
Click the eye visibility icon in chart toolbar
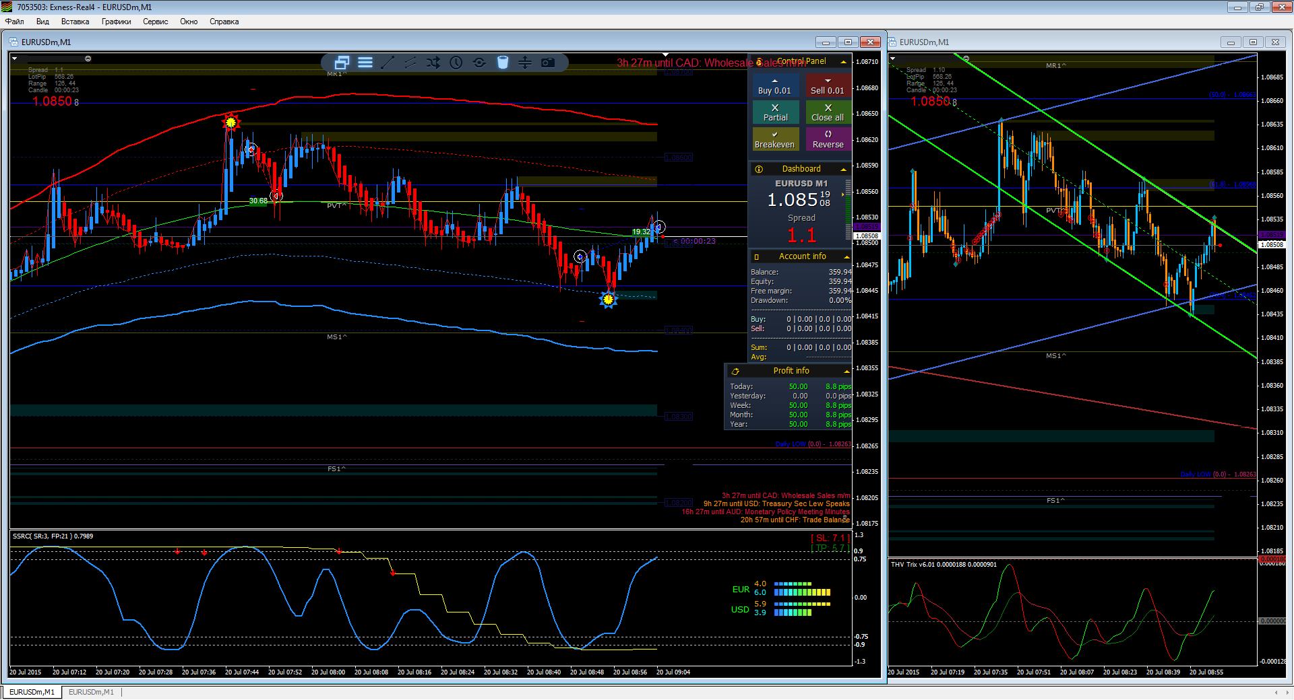pyautogui.click(x=479, y=63)
